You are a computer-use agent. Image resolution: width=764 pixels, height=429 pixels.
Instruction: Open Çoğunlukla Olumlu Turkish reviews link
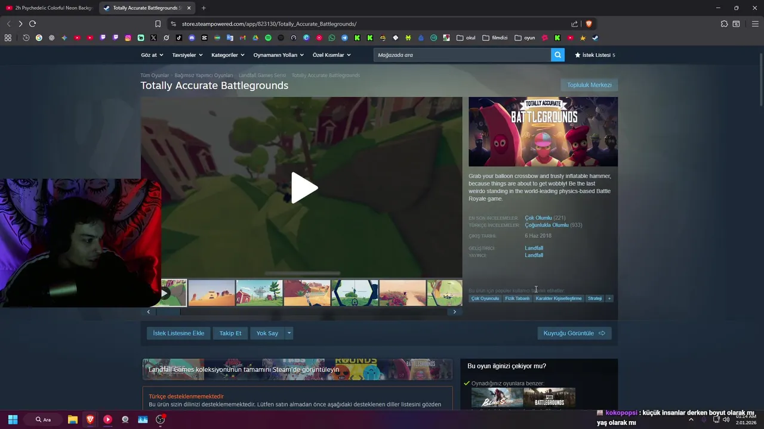point(546,225)
